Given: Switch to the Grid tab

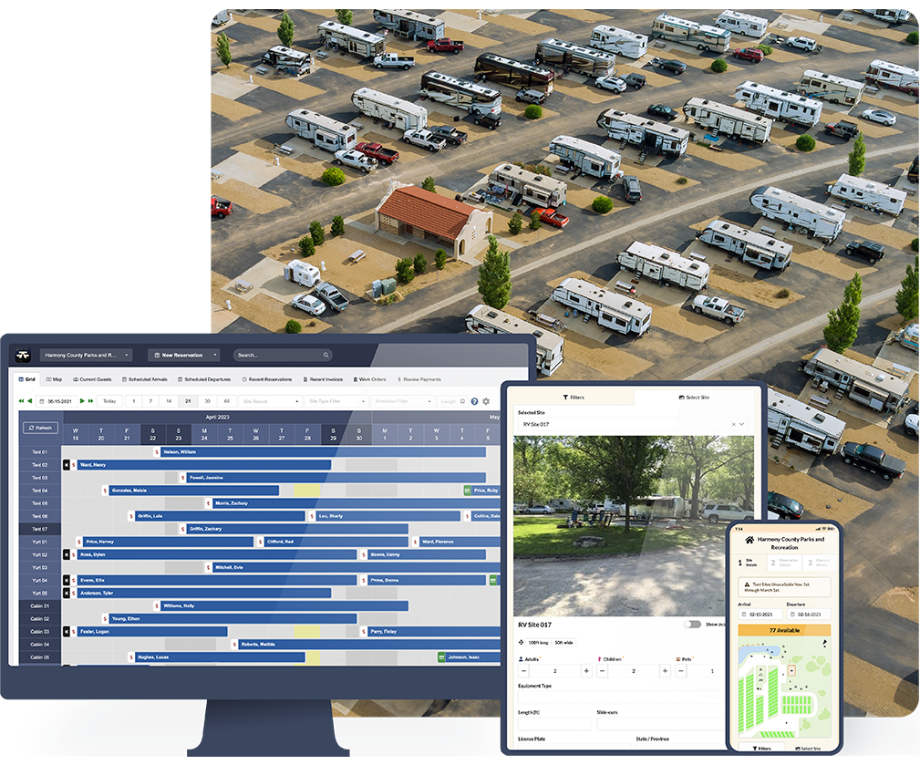Looking at the screenshot, I should click(x=27, y=379).
